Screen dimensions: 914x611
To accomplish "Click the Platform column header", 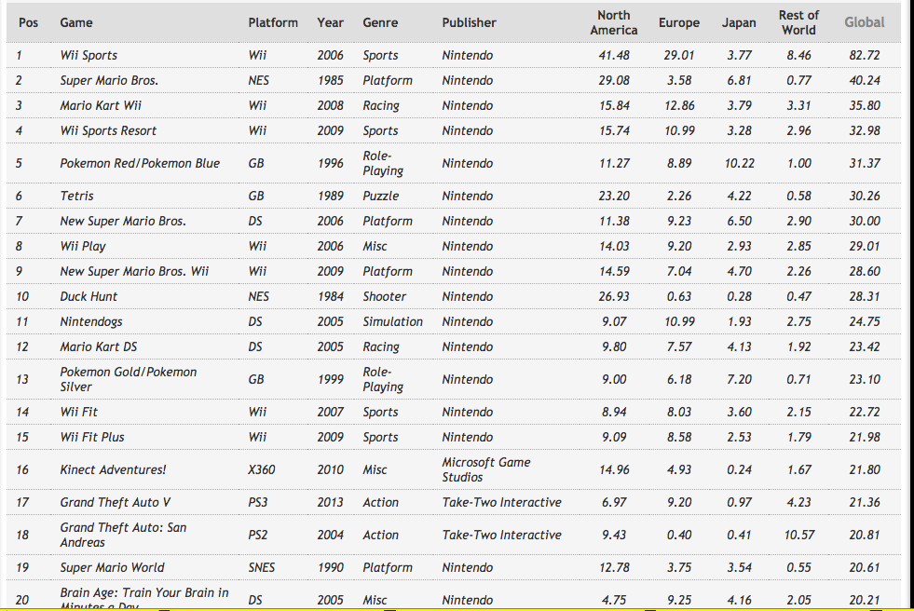I will click(x=273, y=22).
